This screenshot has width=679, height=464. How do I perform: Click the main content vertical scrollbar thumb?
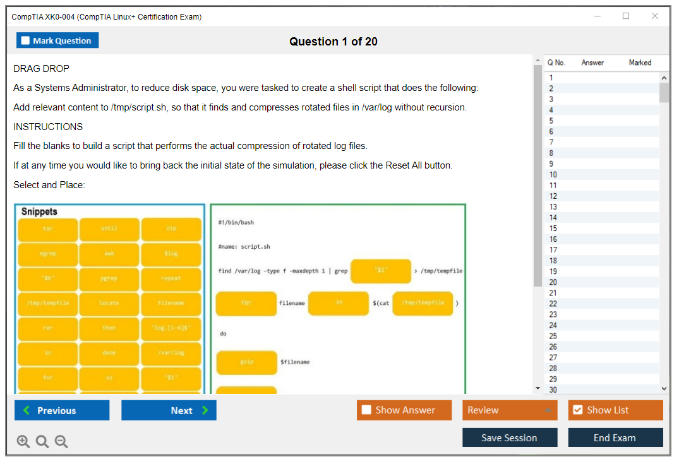coord(538,177)
